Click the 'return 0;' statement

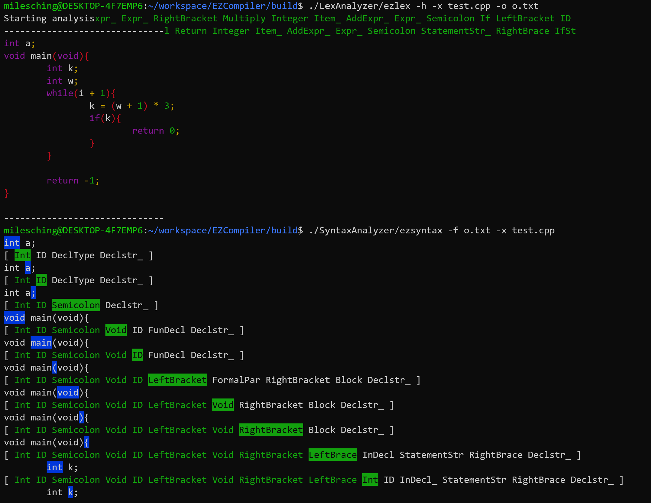(155, 131)
